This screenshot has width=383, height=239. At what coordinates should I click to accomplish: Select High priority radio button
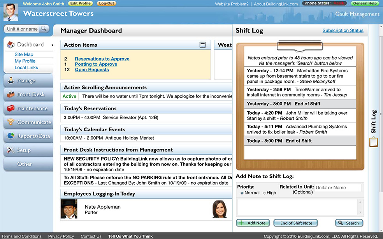tap(265, 193)
